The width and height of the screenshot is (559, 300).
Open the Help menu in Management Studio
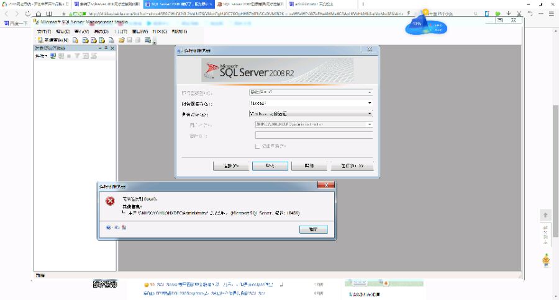[180, 32]
